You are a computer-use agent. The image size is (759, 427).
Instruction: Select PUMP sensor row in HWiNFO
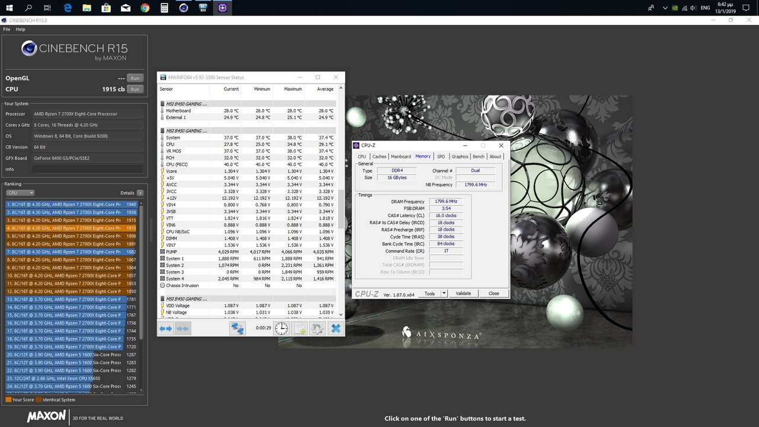(x=247, y=252)
